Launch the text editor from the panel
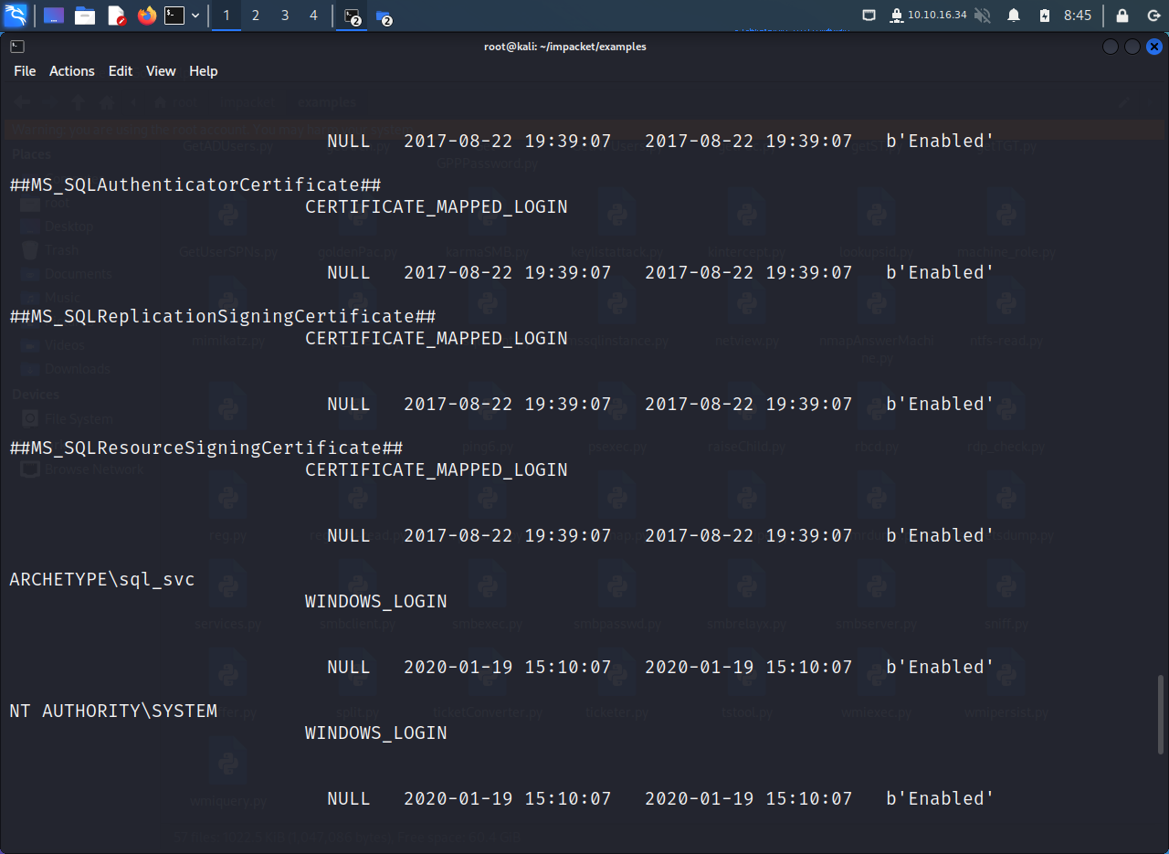 [x=116, y=16]
